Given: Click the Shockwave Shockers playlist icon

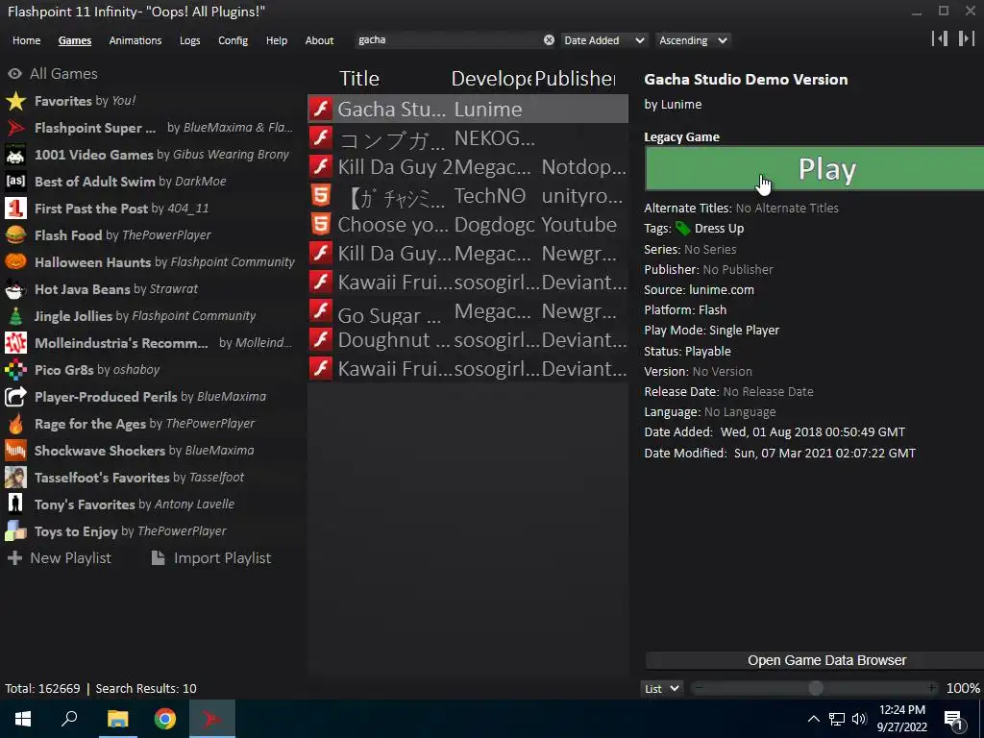Looking at the screenshot, I should 15,451.
